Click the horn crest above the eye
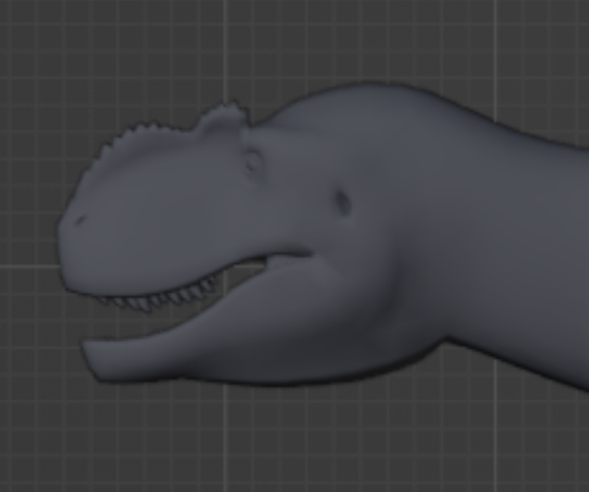Screen dimensions: 589x492 [224, 117]
